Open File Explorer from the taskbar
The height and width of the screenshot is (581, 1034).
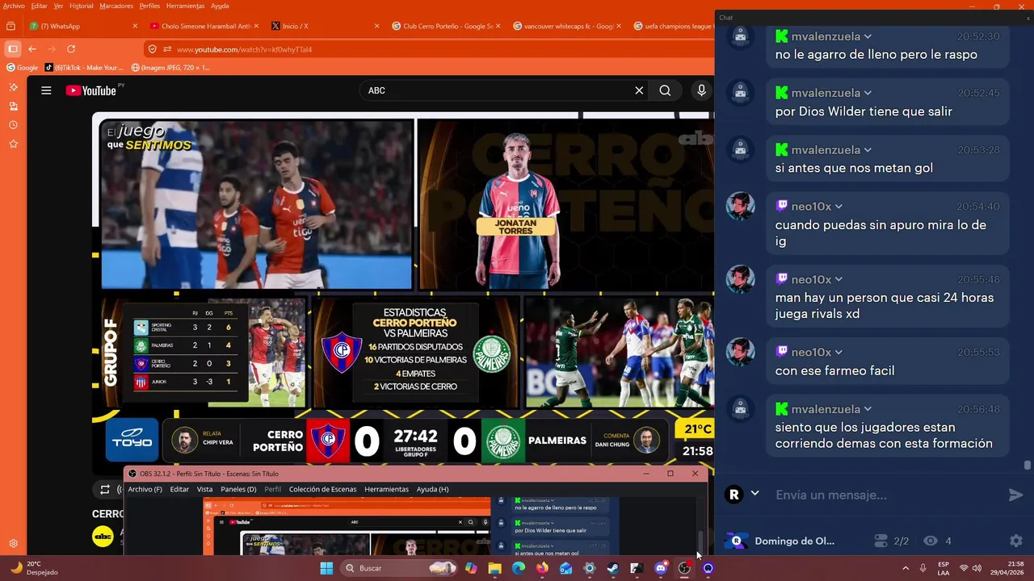494,568
